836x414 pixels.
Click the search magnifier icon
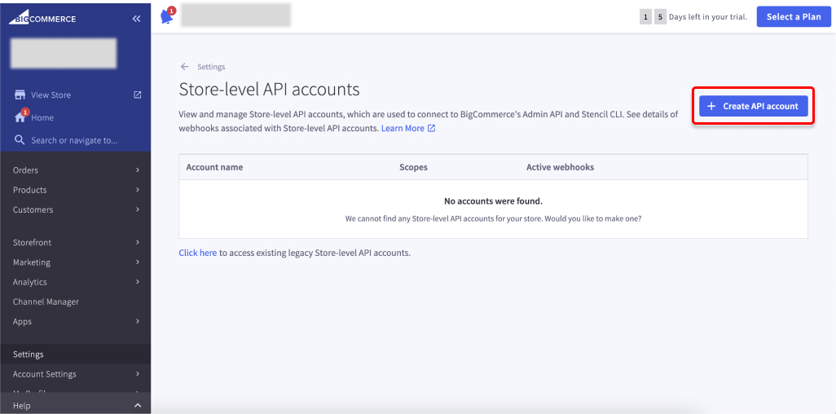(20, 140)
